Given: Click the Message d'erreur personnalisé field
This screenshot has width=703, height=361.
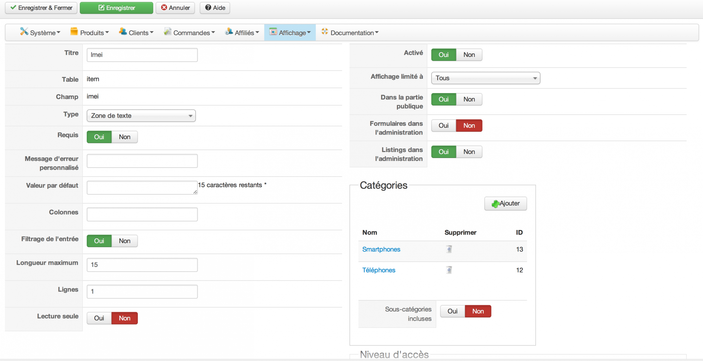Looking at the screenshot, I should click(142, 161).
